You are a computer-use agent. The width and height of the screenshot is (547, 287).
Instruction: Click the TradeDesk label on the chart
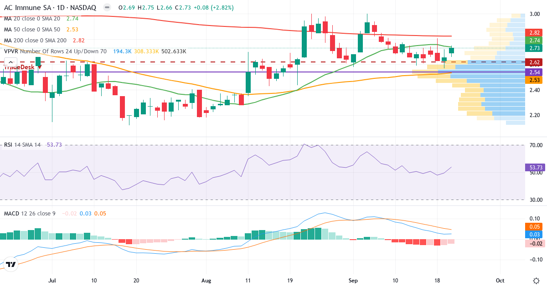click(x=19, y=67)
